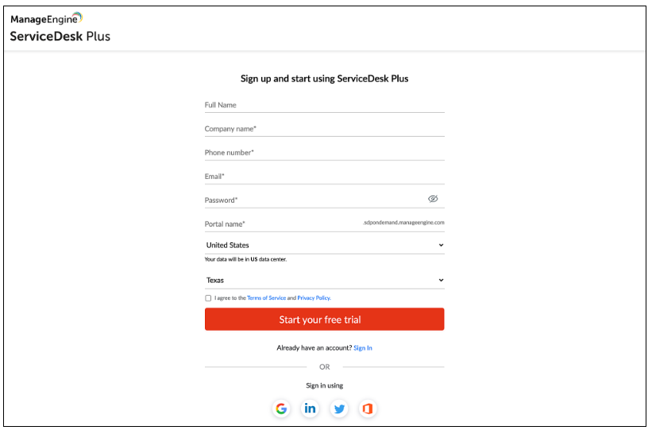Screen dimensions: 652x434
Task: Sign in with the Twitter icon
Action: [x=339, y=409]
